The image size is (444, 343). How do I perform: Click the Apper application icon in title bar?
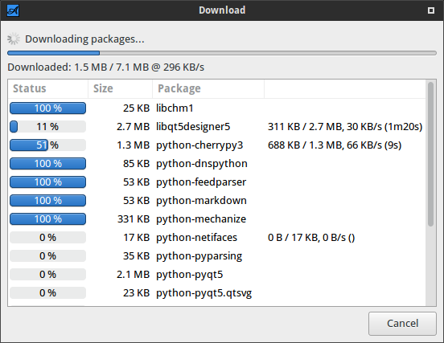(x=13, y=10)
